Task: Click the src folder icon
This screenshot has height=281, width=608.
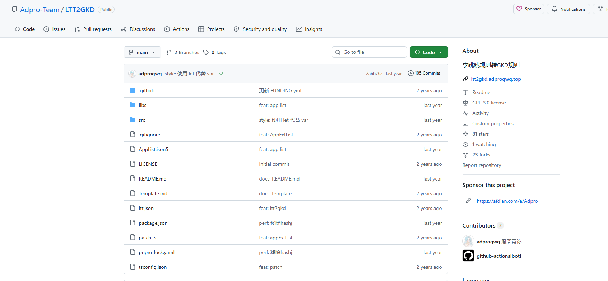Action: tap(133, 120)
